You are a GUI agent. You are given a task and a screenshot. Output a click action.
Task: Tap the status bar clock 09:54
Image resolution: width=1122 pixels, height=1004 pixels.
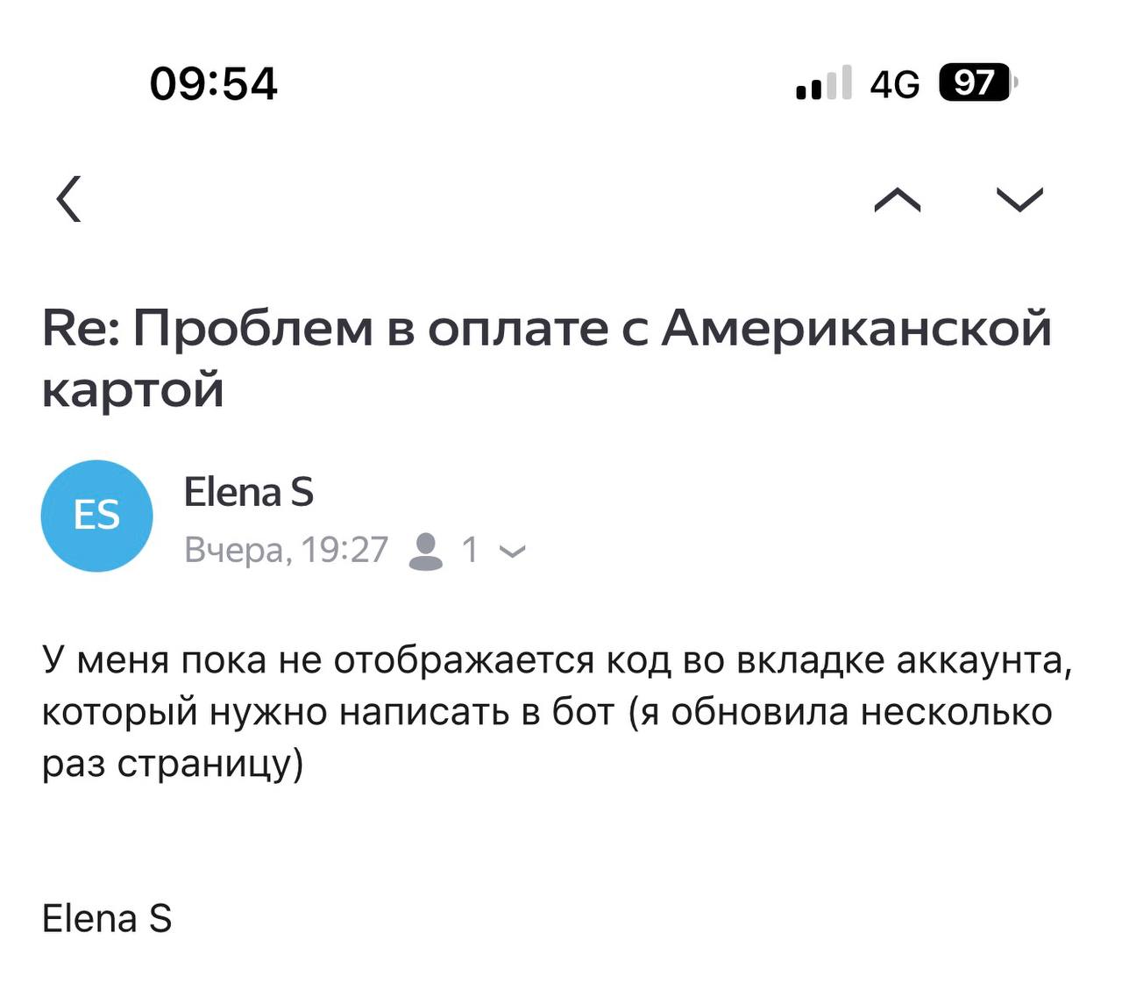coord(214,84)
